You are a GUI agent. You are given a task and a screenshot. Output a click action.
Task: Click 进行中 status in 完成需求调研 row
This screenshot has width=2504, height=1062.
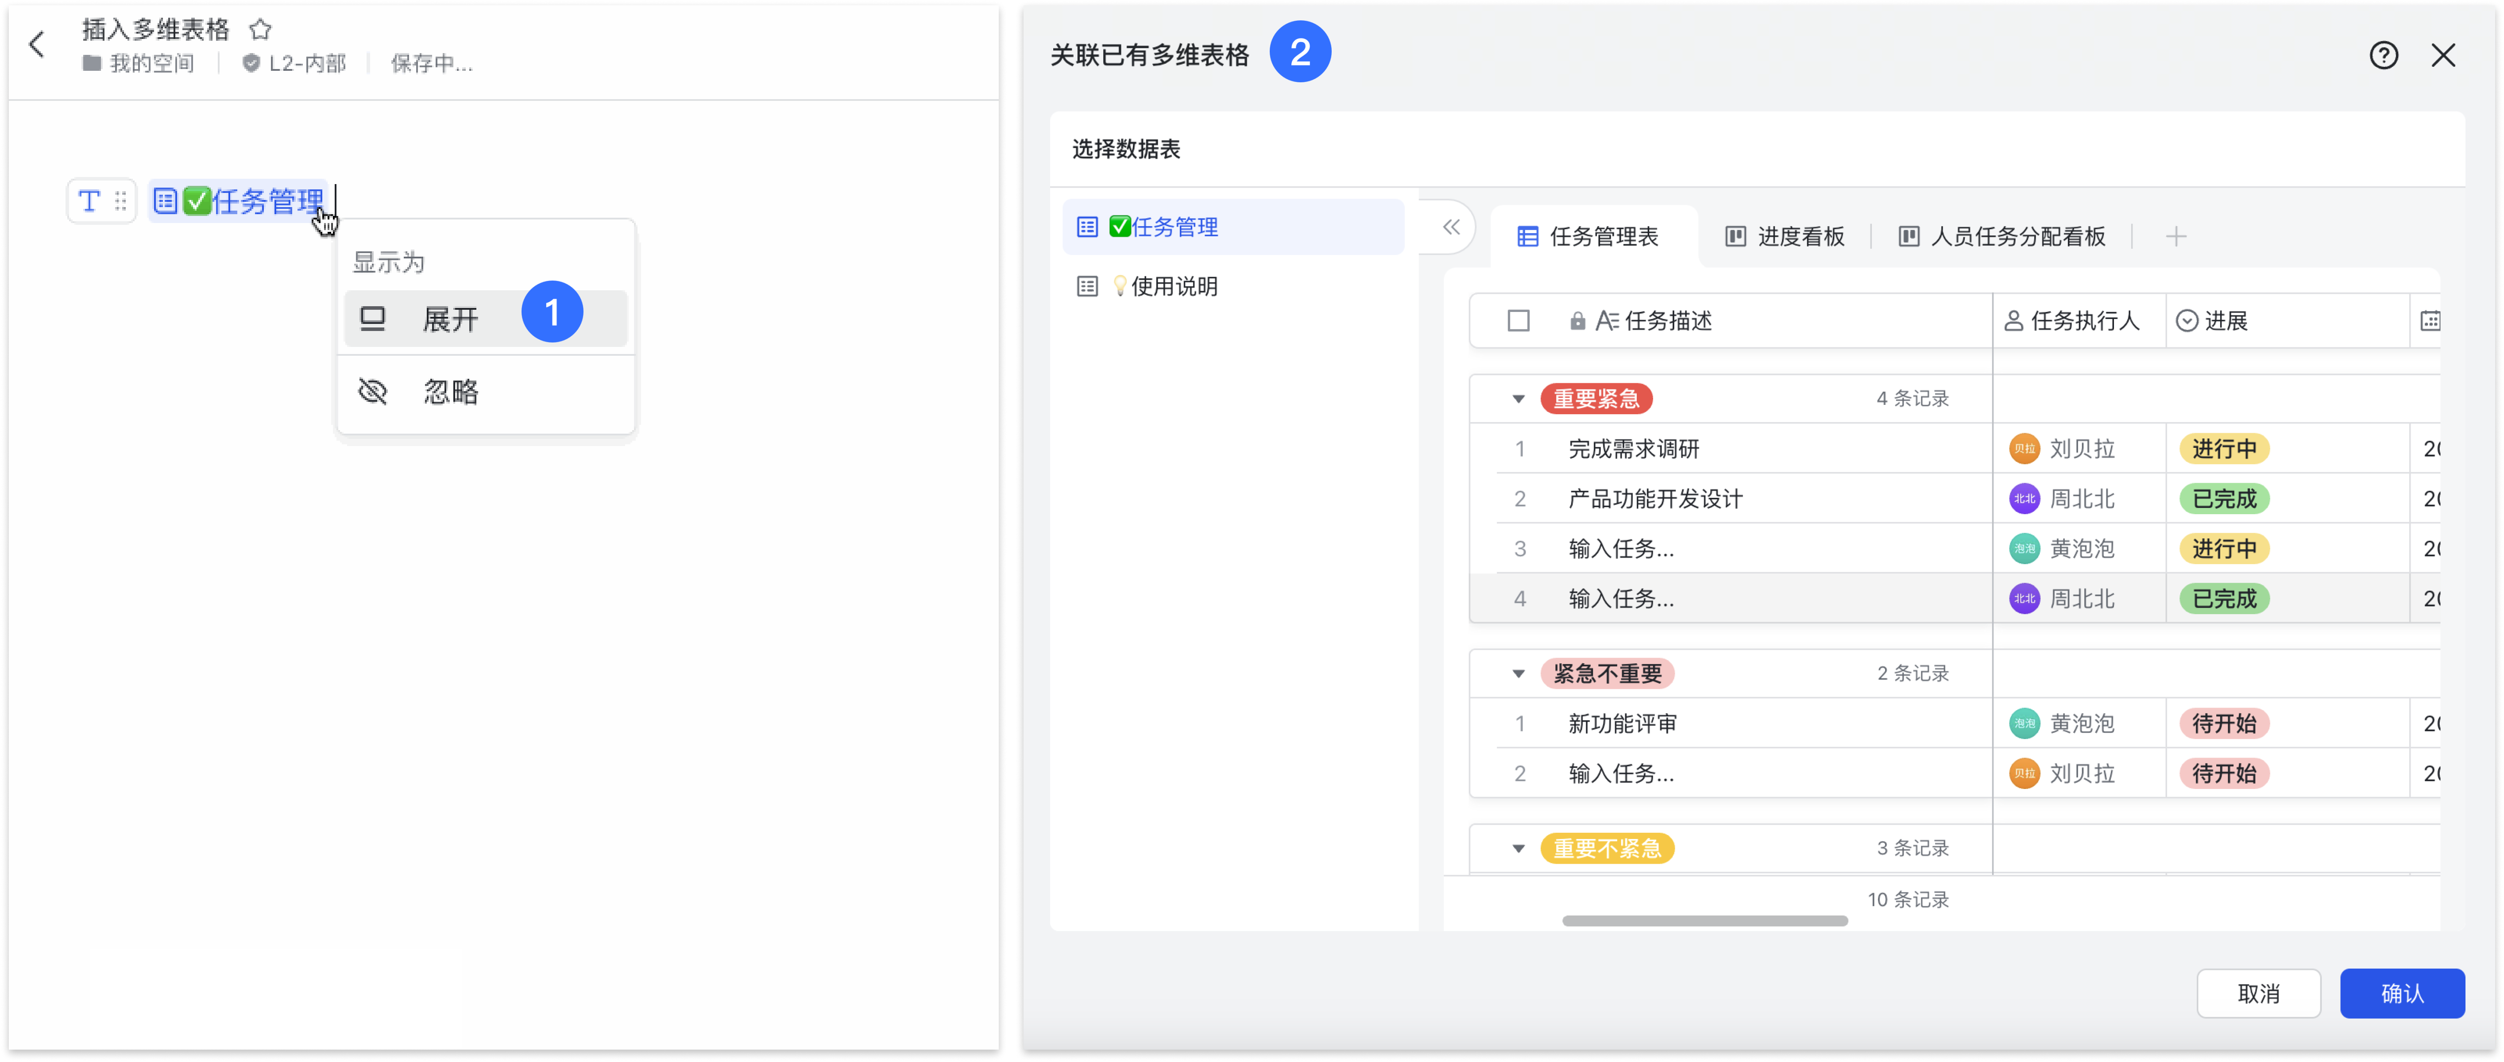2224,449
